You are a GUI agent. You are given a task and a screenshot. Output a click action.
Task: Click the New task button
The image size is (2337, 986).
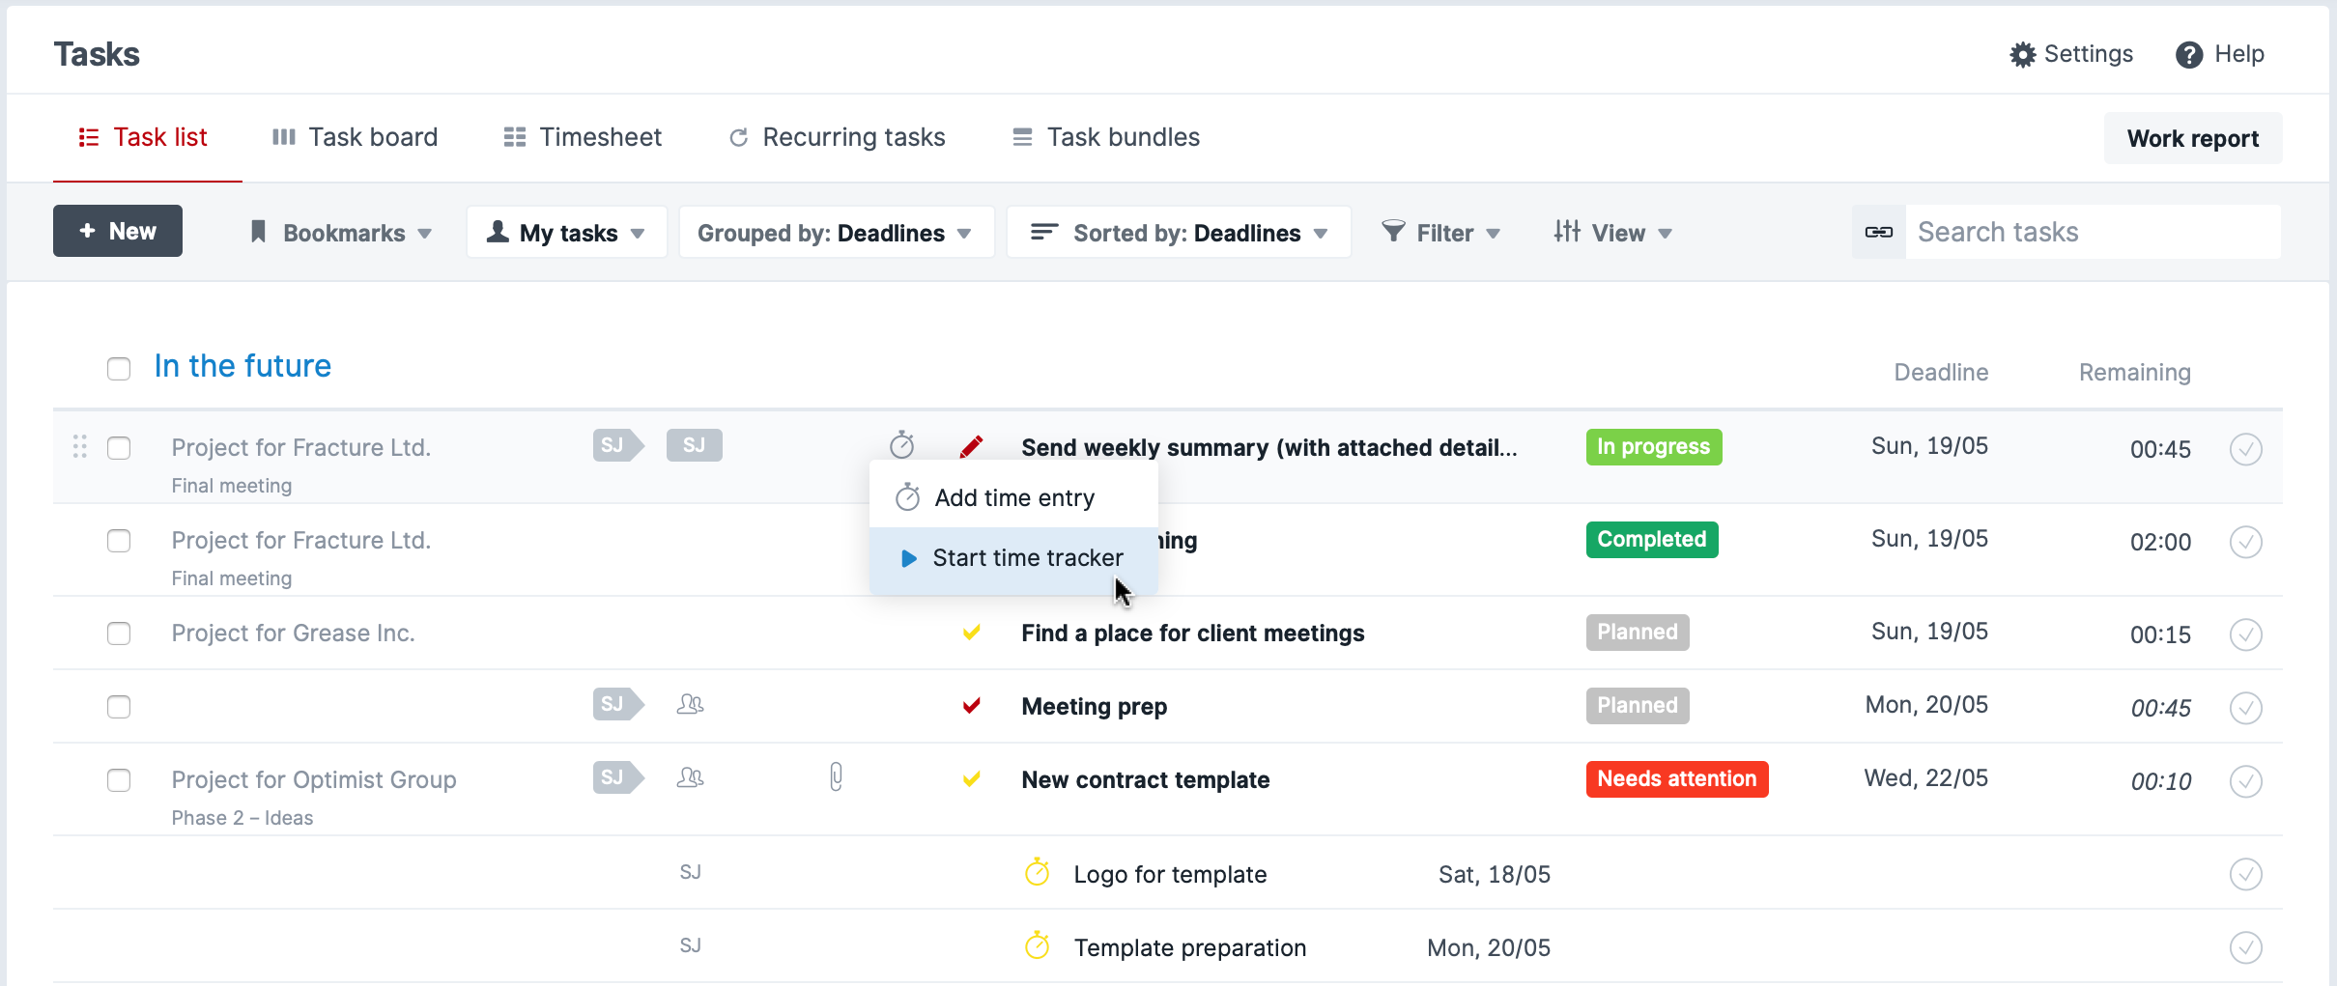point(118,231)
